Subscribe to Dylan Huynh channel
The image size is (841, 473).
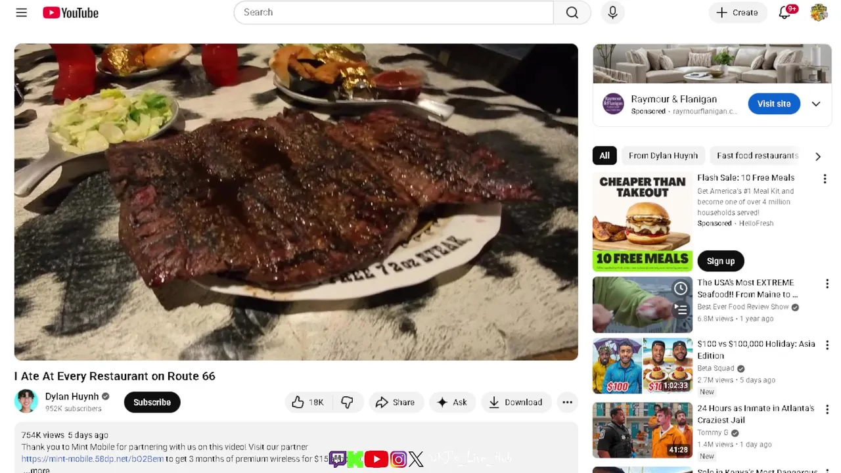(152, 402)
